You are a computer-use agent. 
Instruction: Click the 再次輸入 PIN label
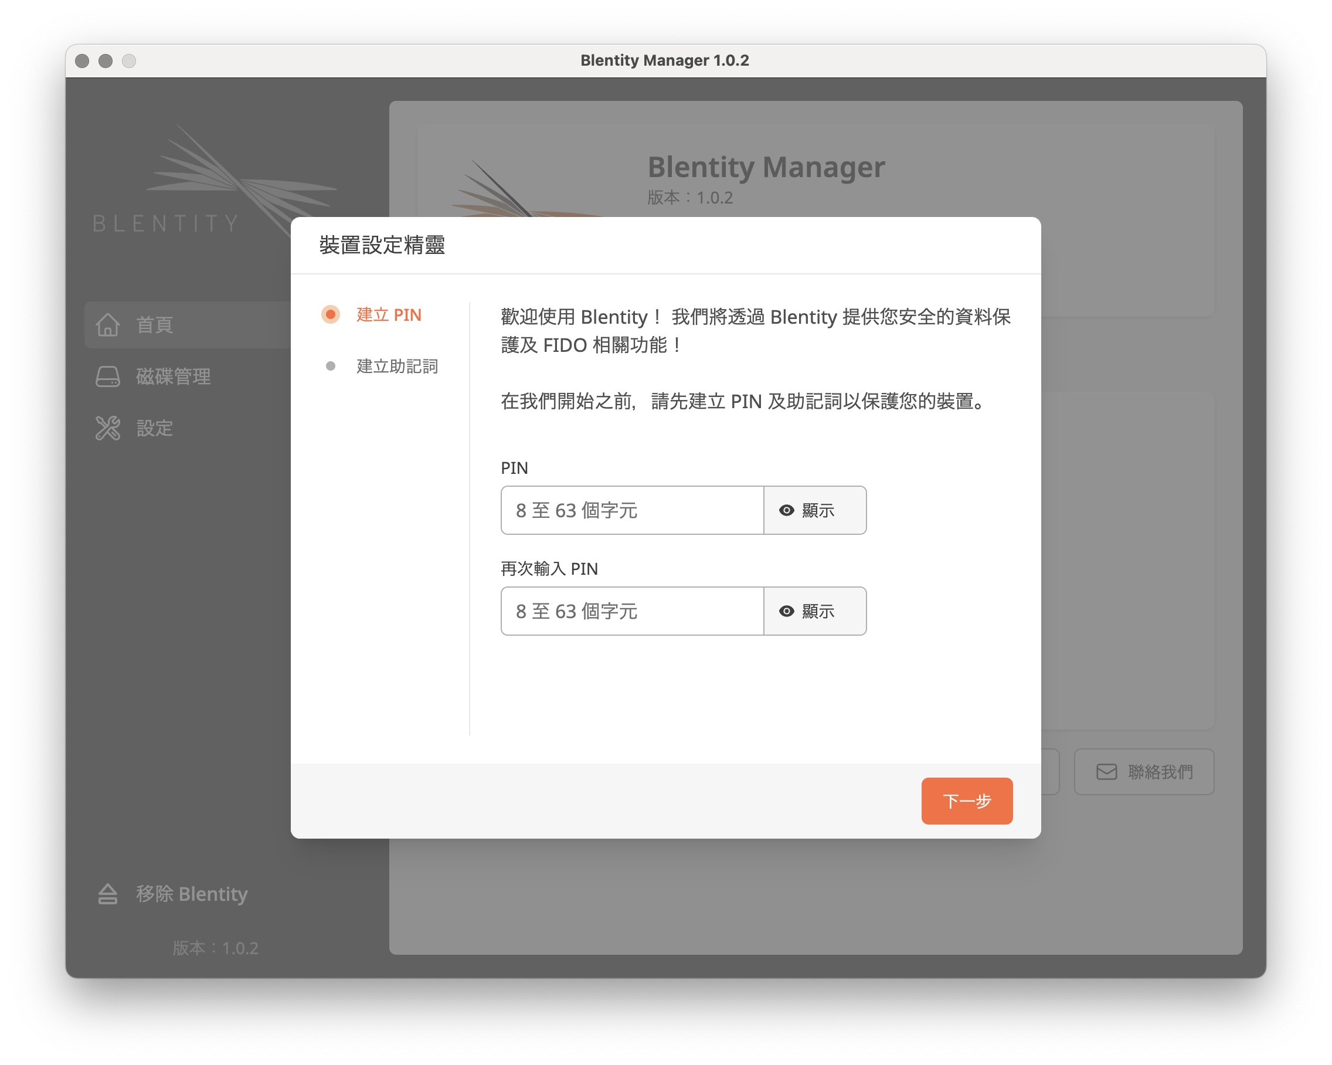coord(549,569)
